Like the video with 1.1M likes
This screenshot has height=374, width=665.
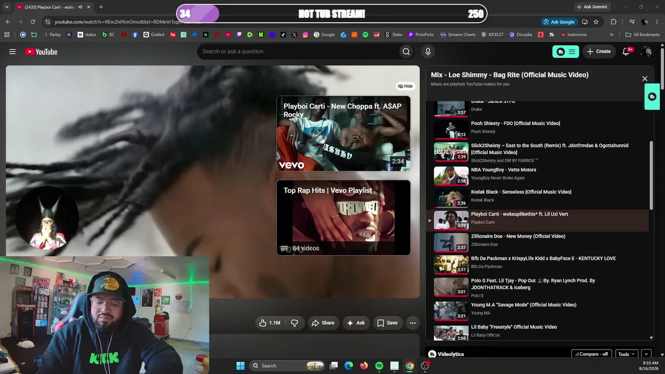click(270, 323)
